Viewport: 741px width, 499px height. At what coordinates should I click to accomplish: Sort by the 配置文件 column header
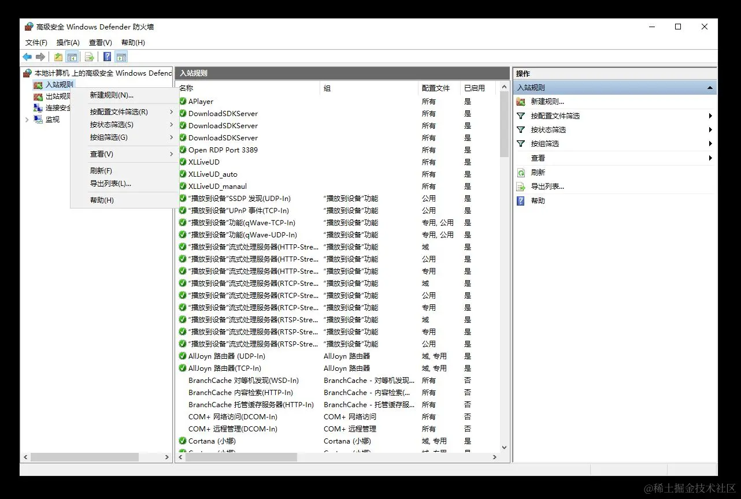[439, 88]
